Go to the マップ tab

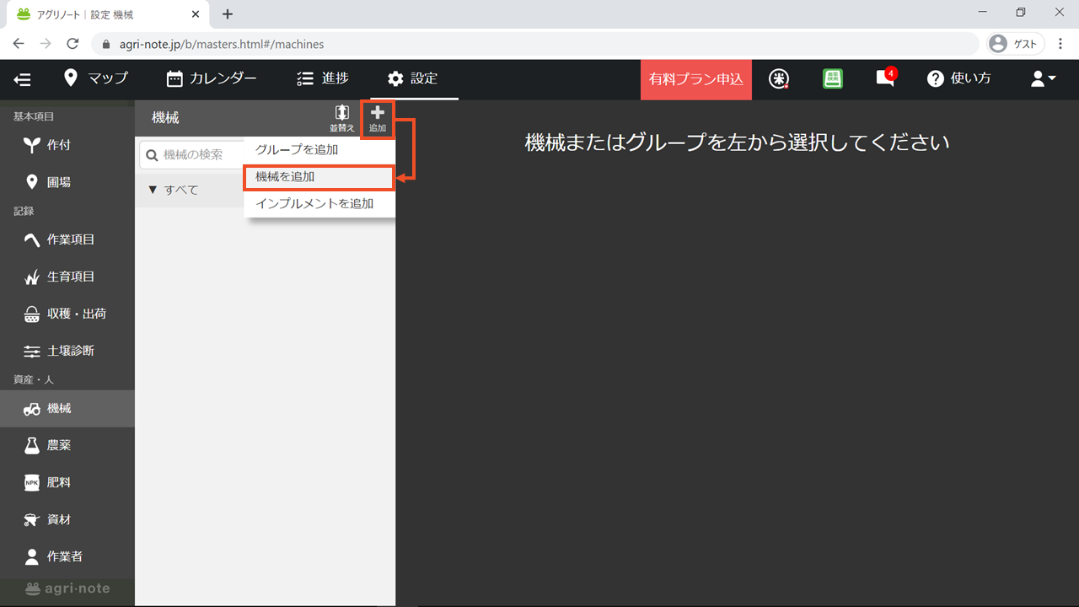pos(96,78)
